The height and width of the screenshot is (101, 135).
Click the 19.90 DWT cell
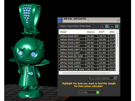pyautogui.click(x=103, y=59)
